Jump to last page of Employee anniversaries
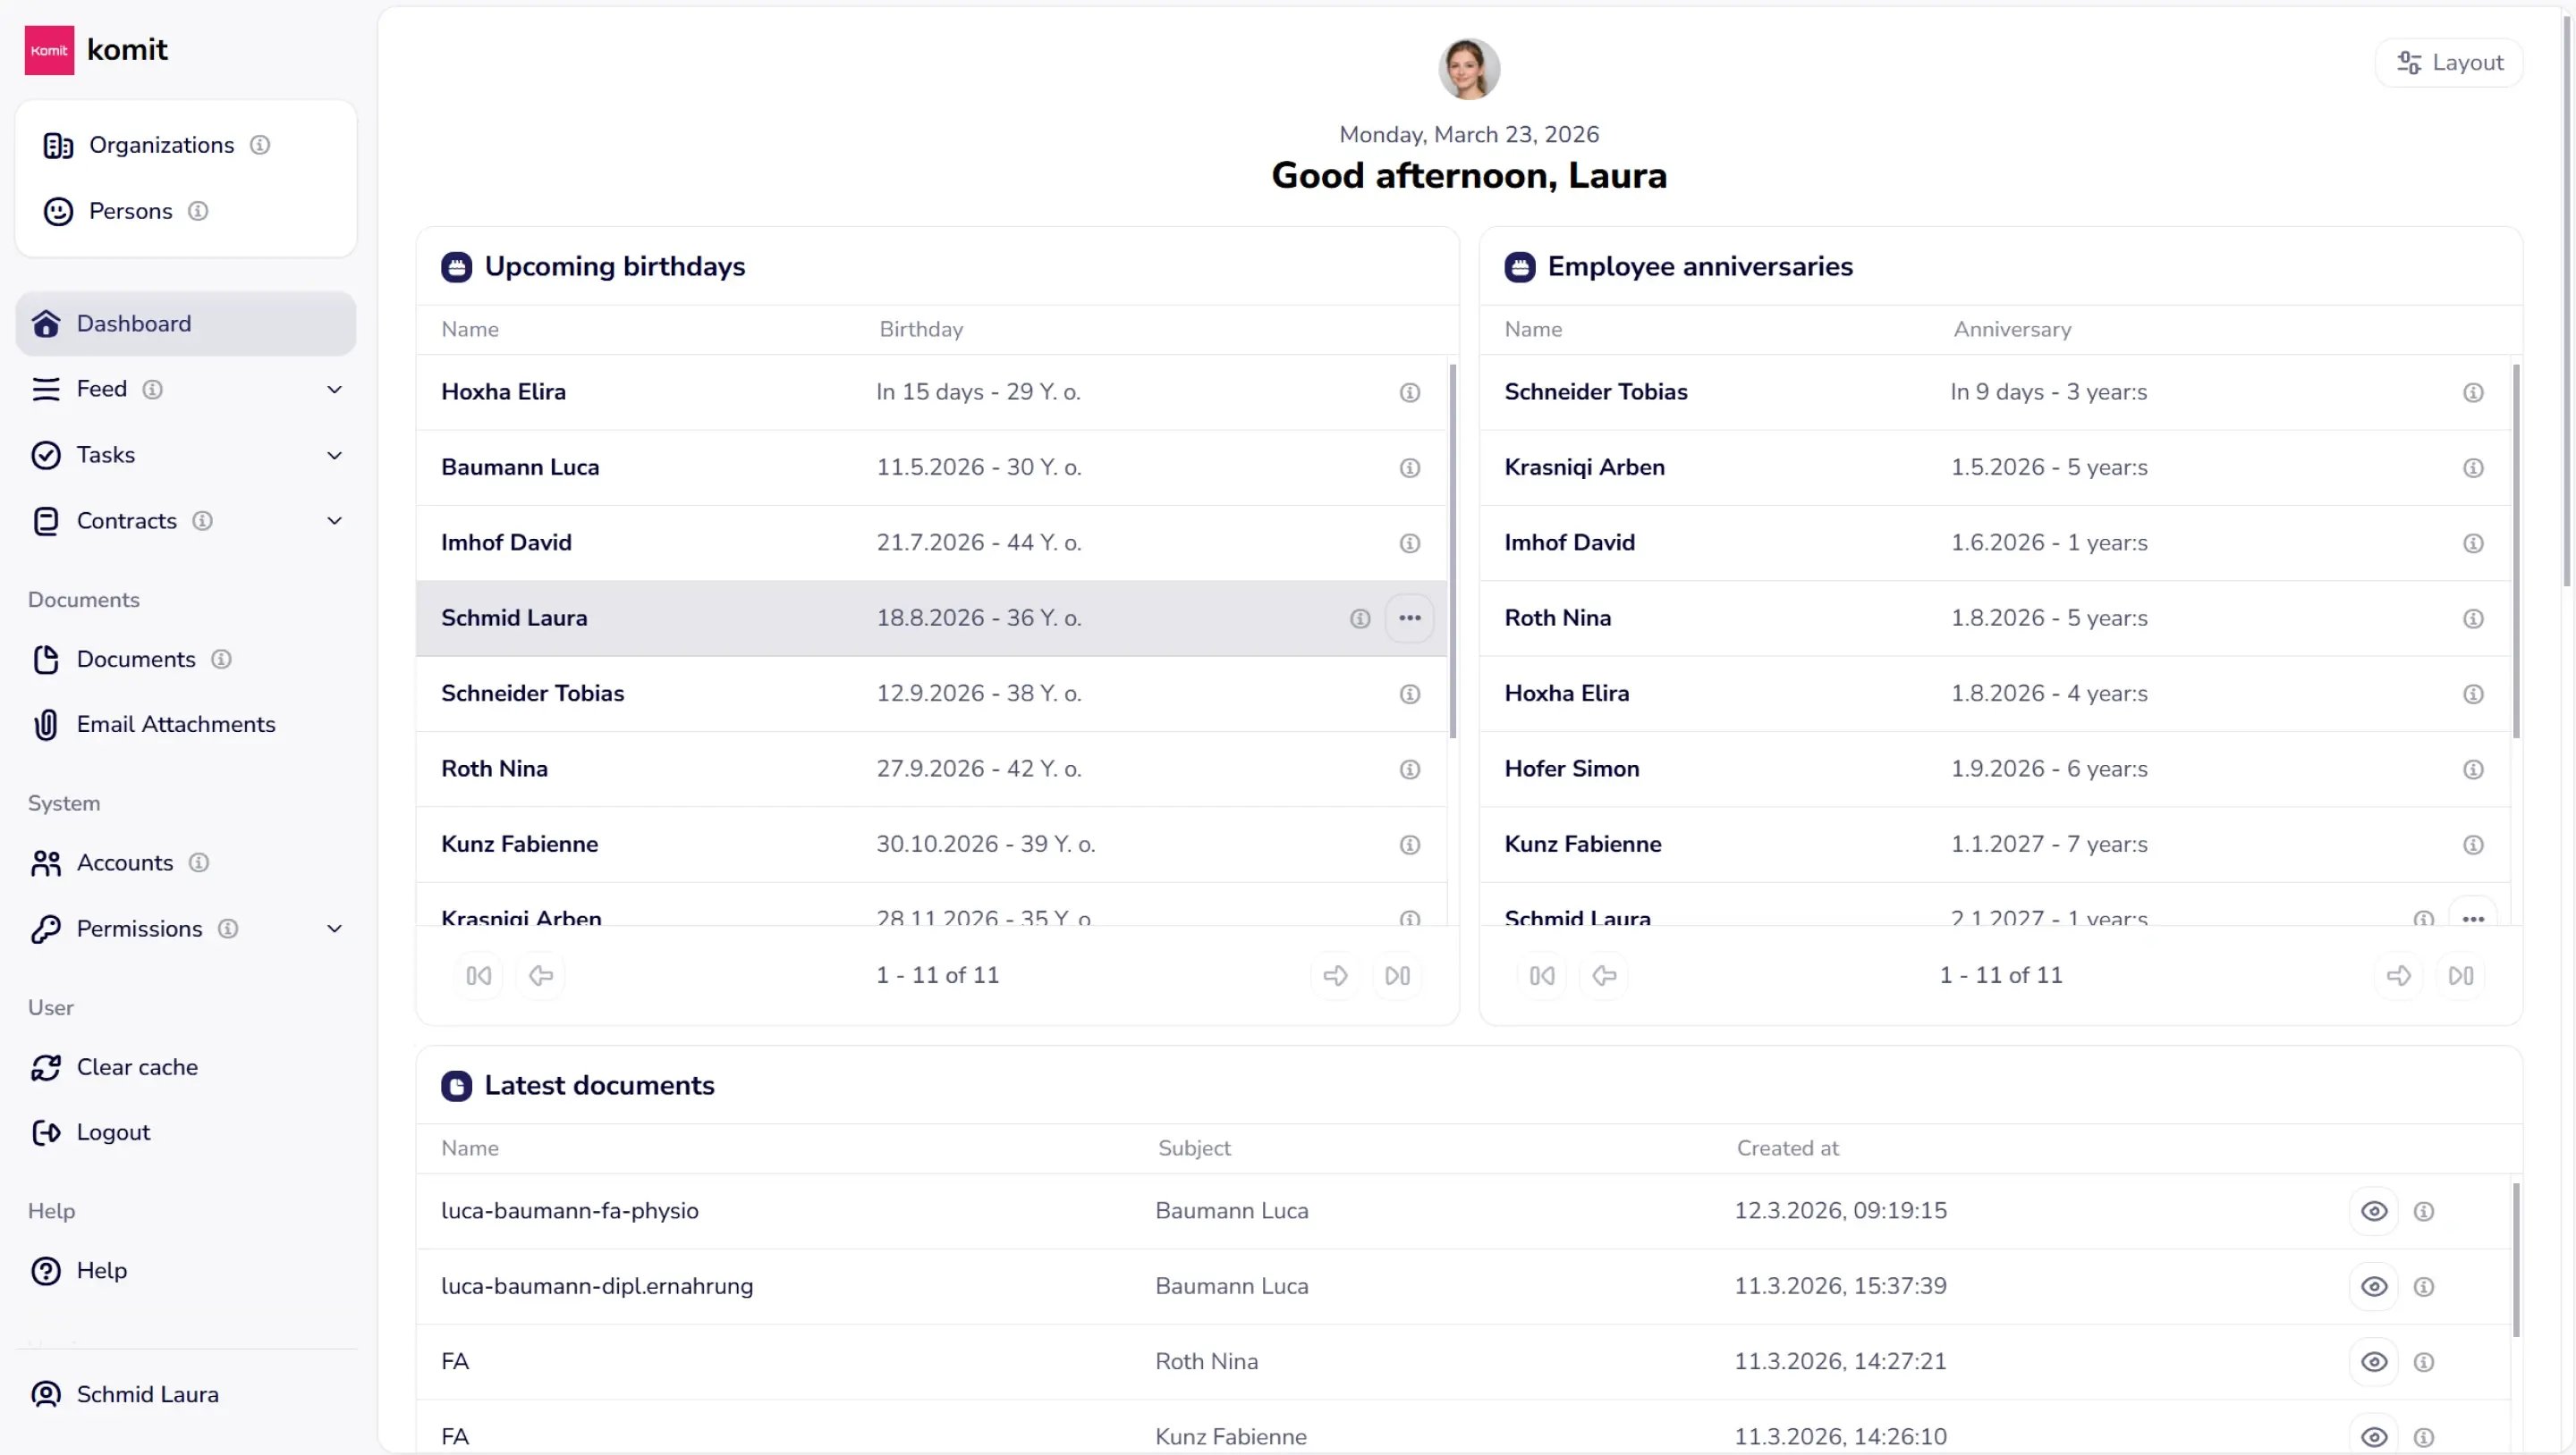 click(x=2460, y=975)
